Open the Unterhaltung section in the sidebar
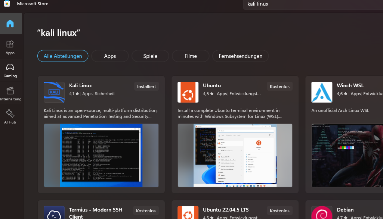 (x=10, y=93)
